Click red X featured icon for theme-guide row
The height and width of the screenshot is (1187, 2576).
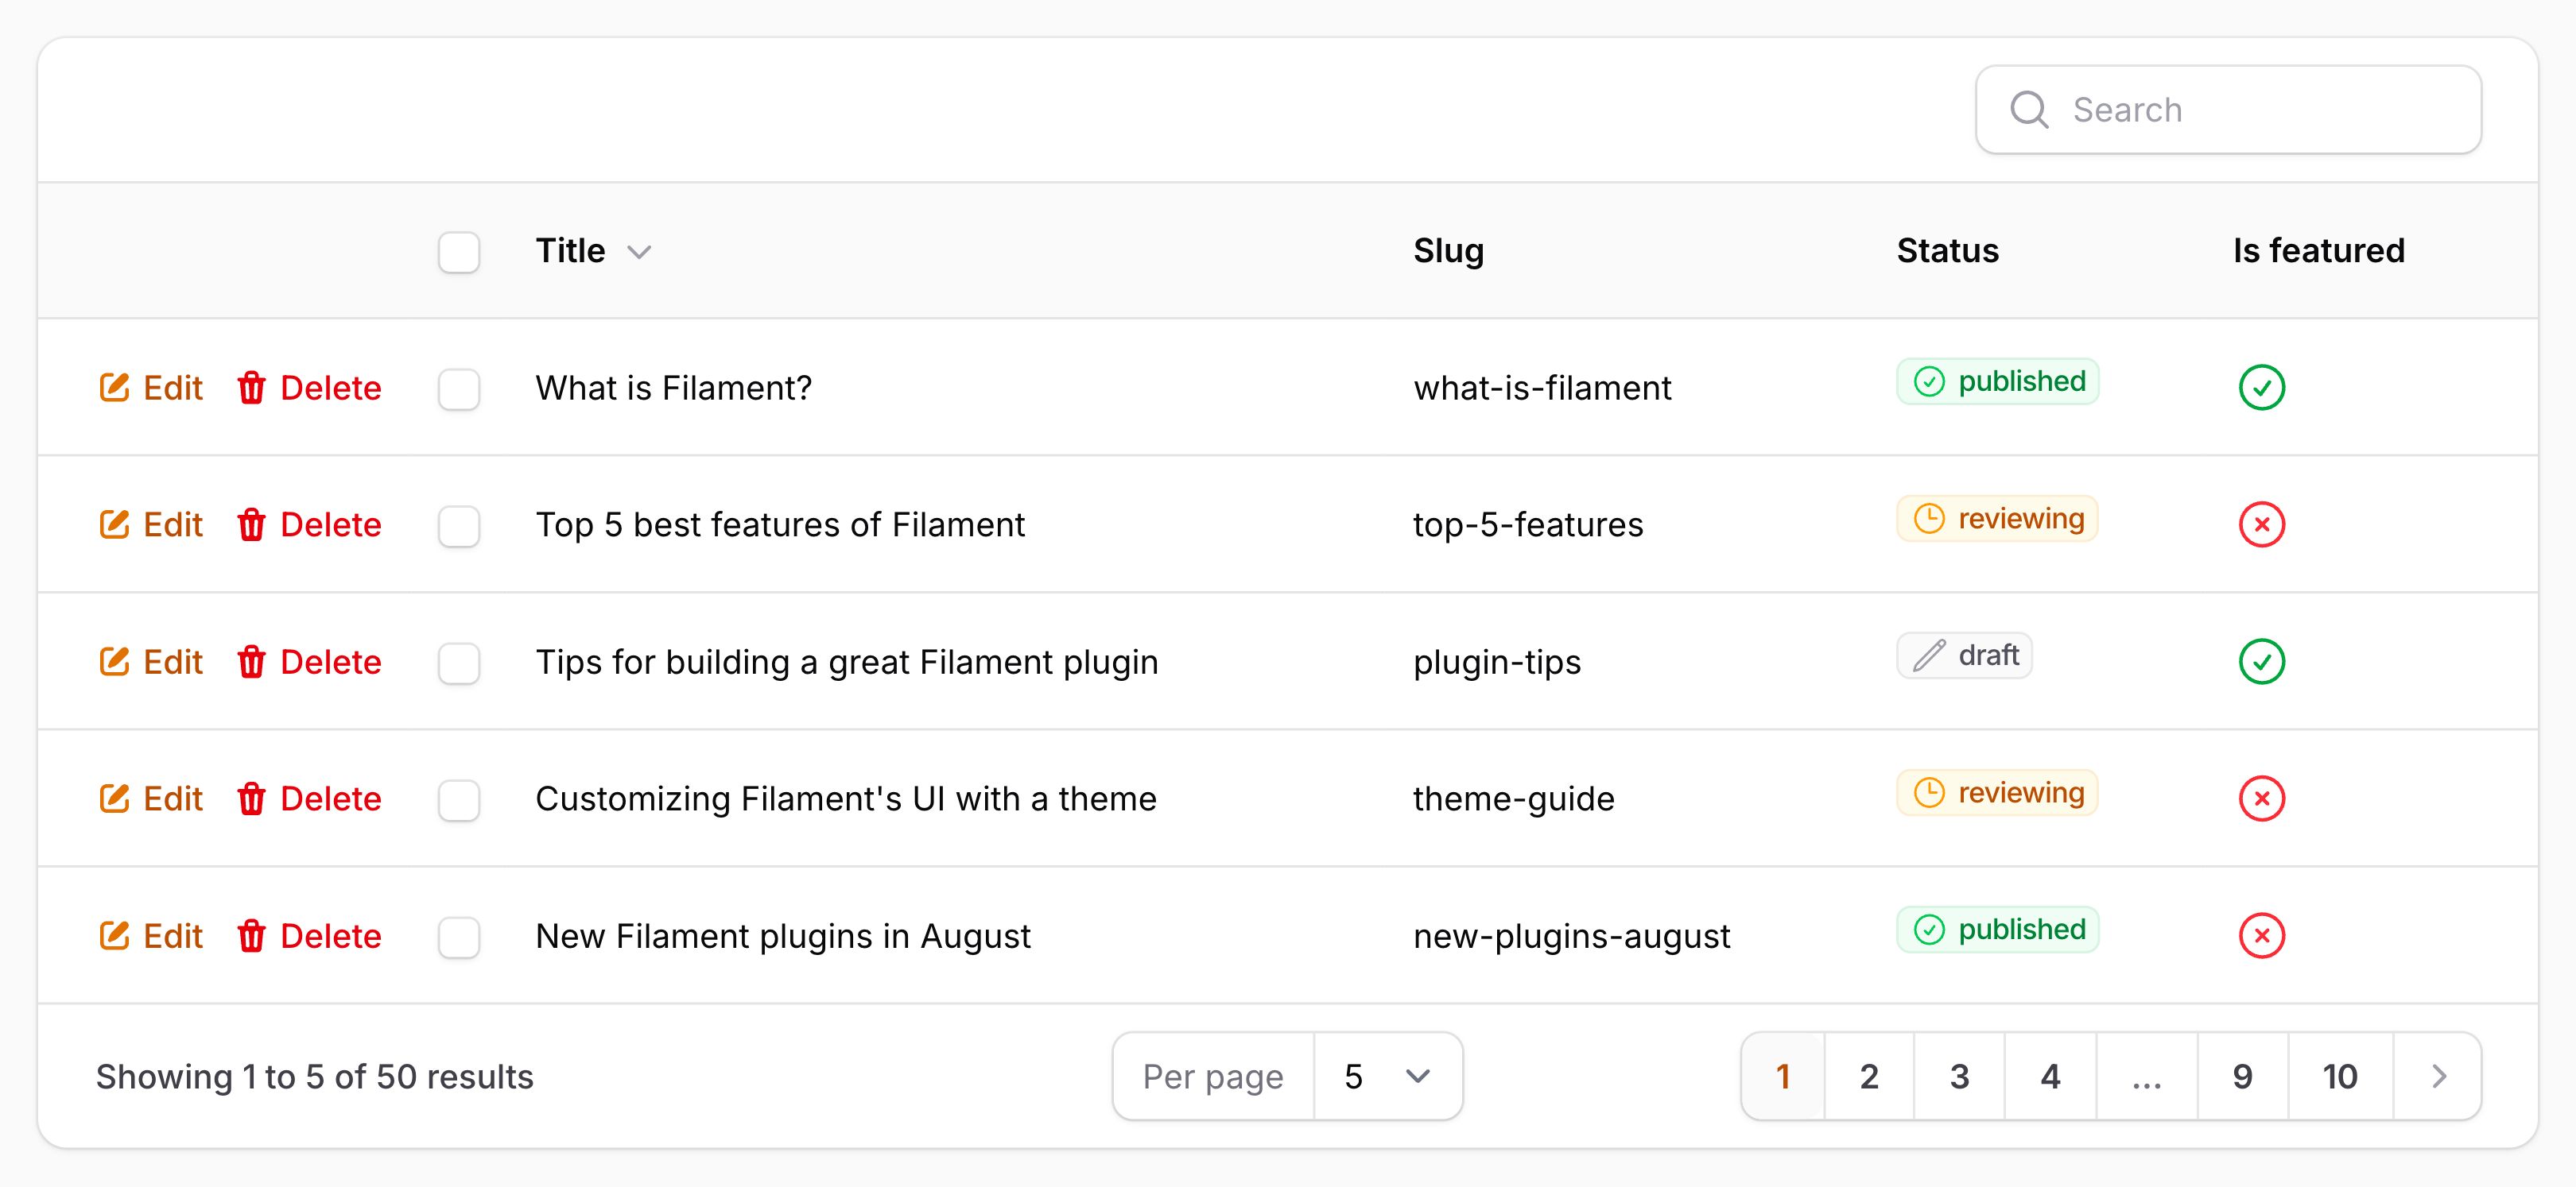(x=2261, y=798)
